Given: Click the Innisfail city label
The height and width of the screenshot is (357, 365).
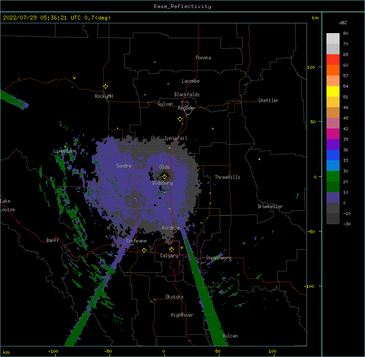Looking at the screenshot, I should [176, 138].
